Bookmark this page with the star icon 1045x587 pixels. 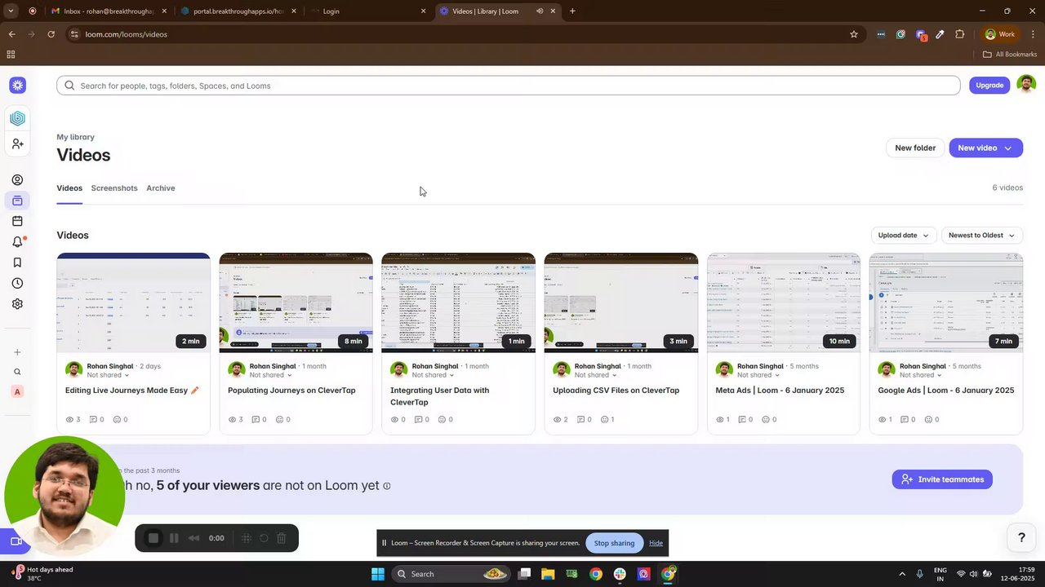point(854,34)
